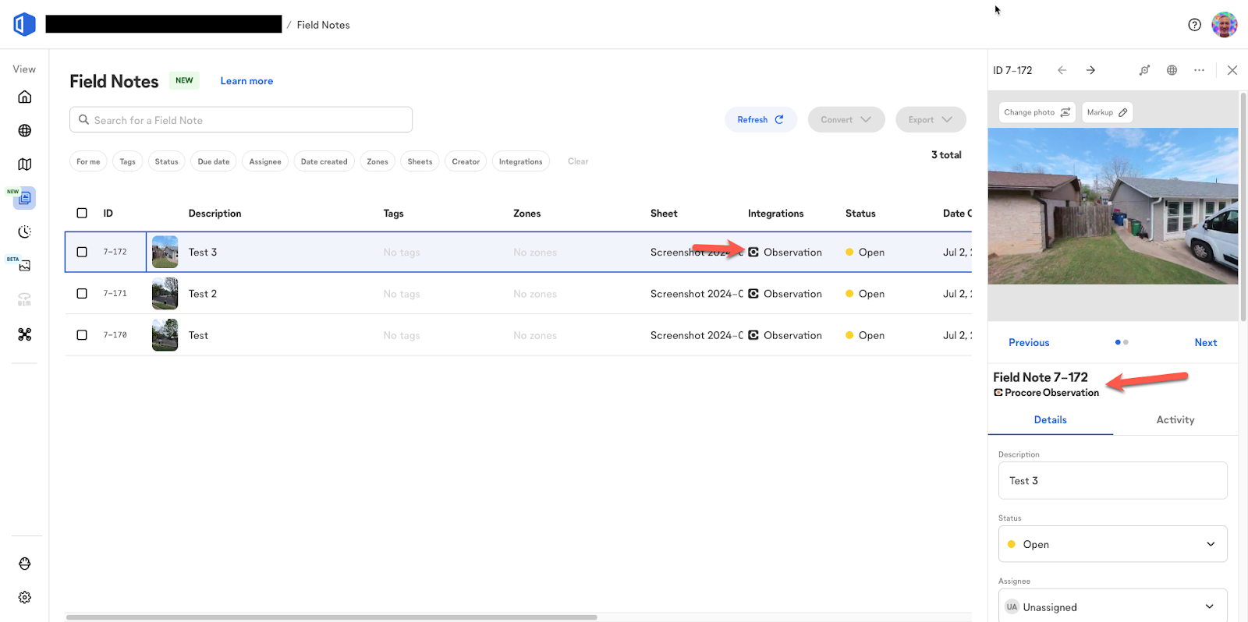Expand the Export dropdown

click(x=931, y=120)
